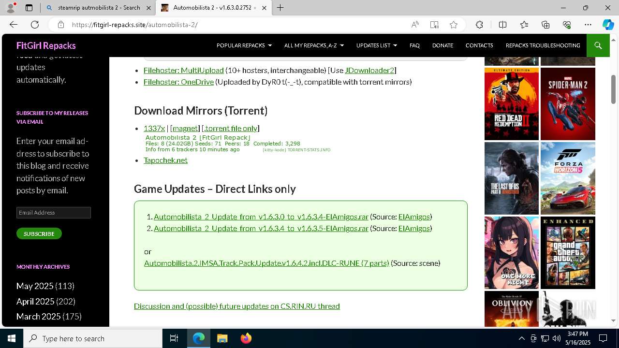Expand All My Repacks, A-Z dropdown
This screenshot has height=348, width=619.
pos(314,45)
